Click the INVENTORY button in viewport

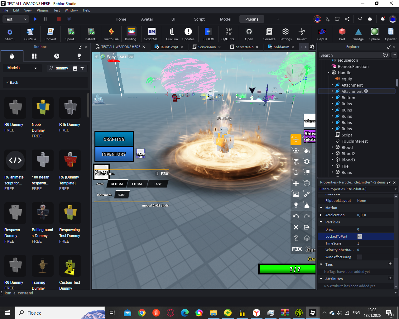[114, 154]
